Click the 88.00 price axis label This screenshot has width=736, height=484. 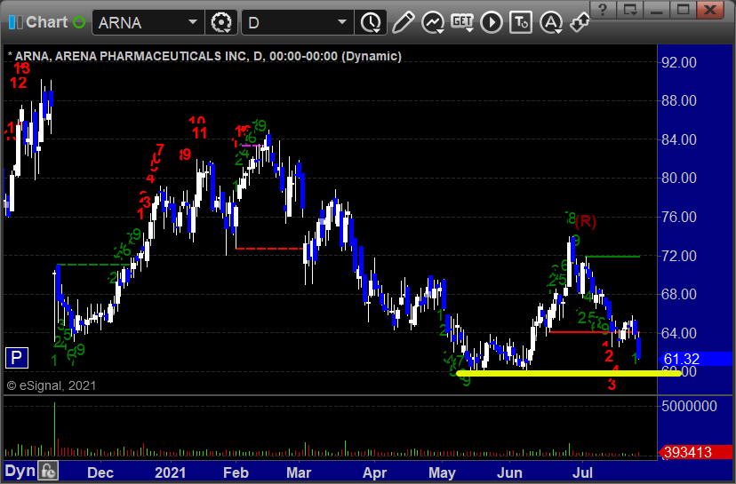(679, 100)
